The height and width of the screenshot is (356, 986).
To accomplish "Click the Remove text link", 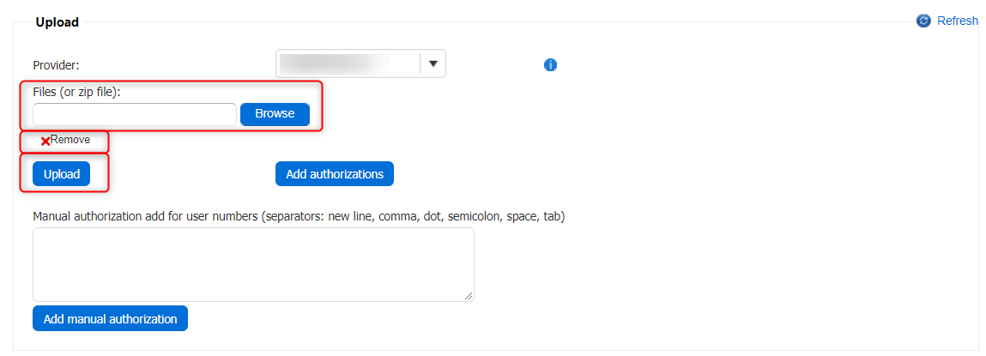I will click(x=70, y=140).
